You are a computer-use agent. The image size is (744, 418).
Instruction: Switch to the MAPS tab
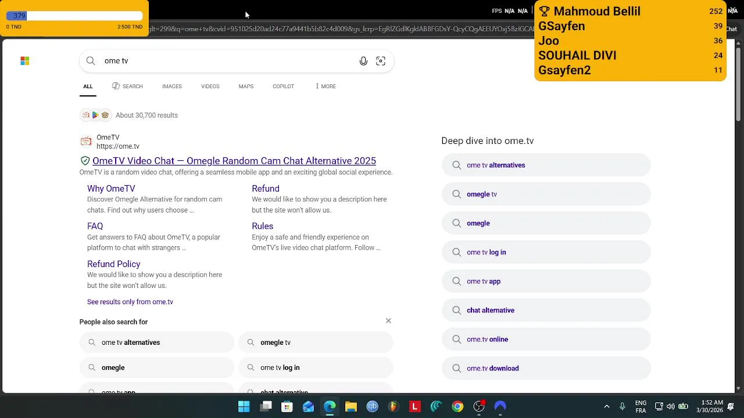246,87
